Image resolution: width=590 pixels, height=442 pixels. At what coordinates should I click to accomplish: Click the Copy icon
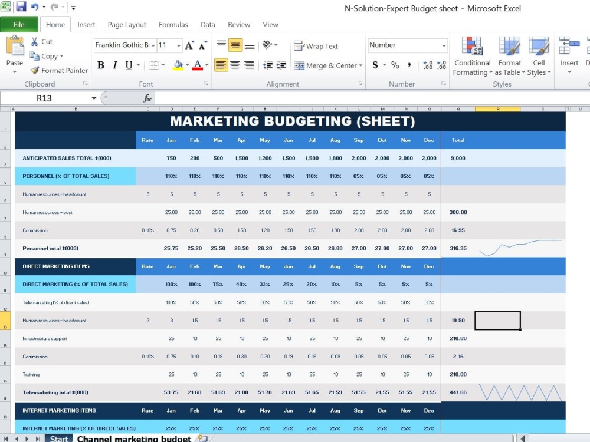point(35,56)
